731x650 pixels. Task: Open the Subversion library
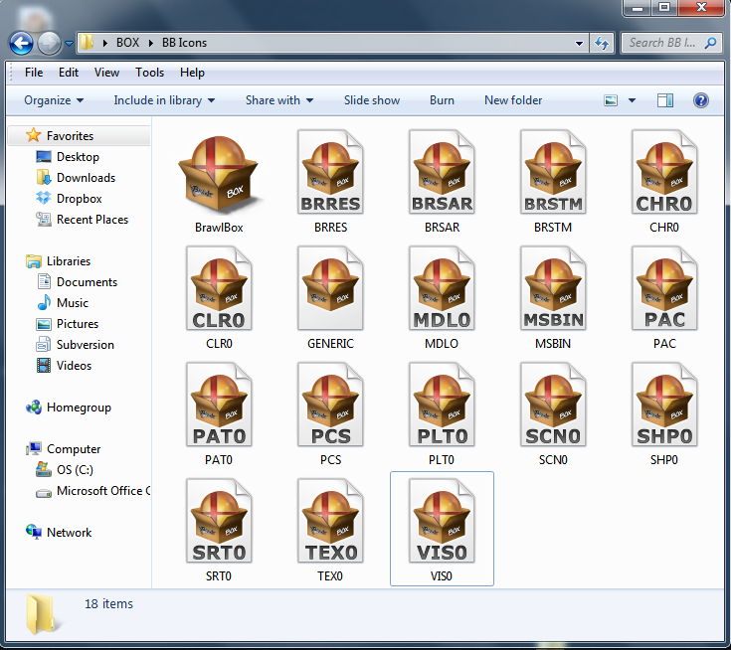(85, 345)
